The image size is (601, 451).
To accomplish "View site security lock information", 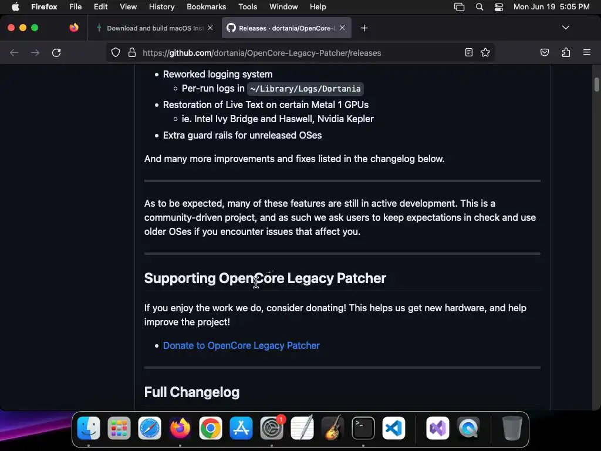I will 132,52.
